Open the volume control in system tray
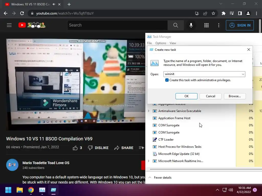 [x=231, y=190]
